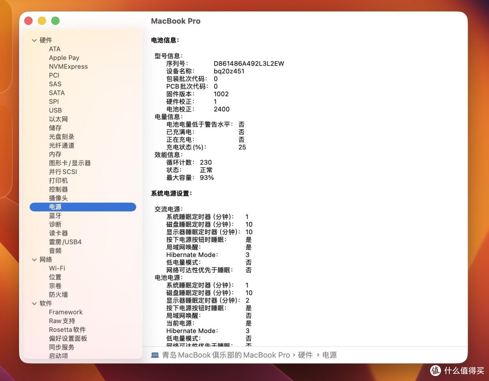Screen dimensions: 489x381
Task: Collapse the 硬件 section chevron
Action: coord(34,41)
